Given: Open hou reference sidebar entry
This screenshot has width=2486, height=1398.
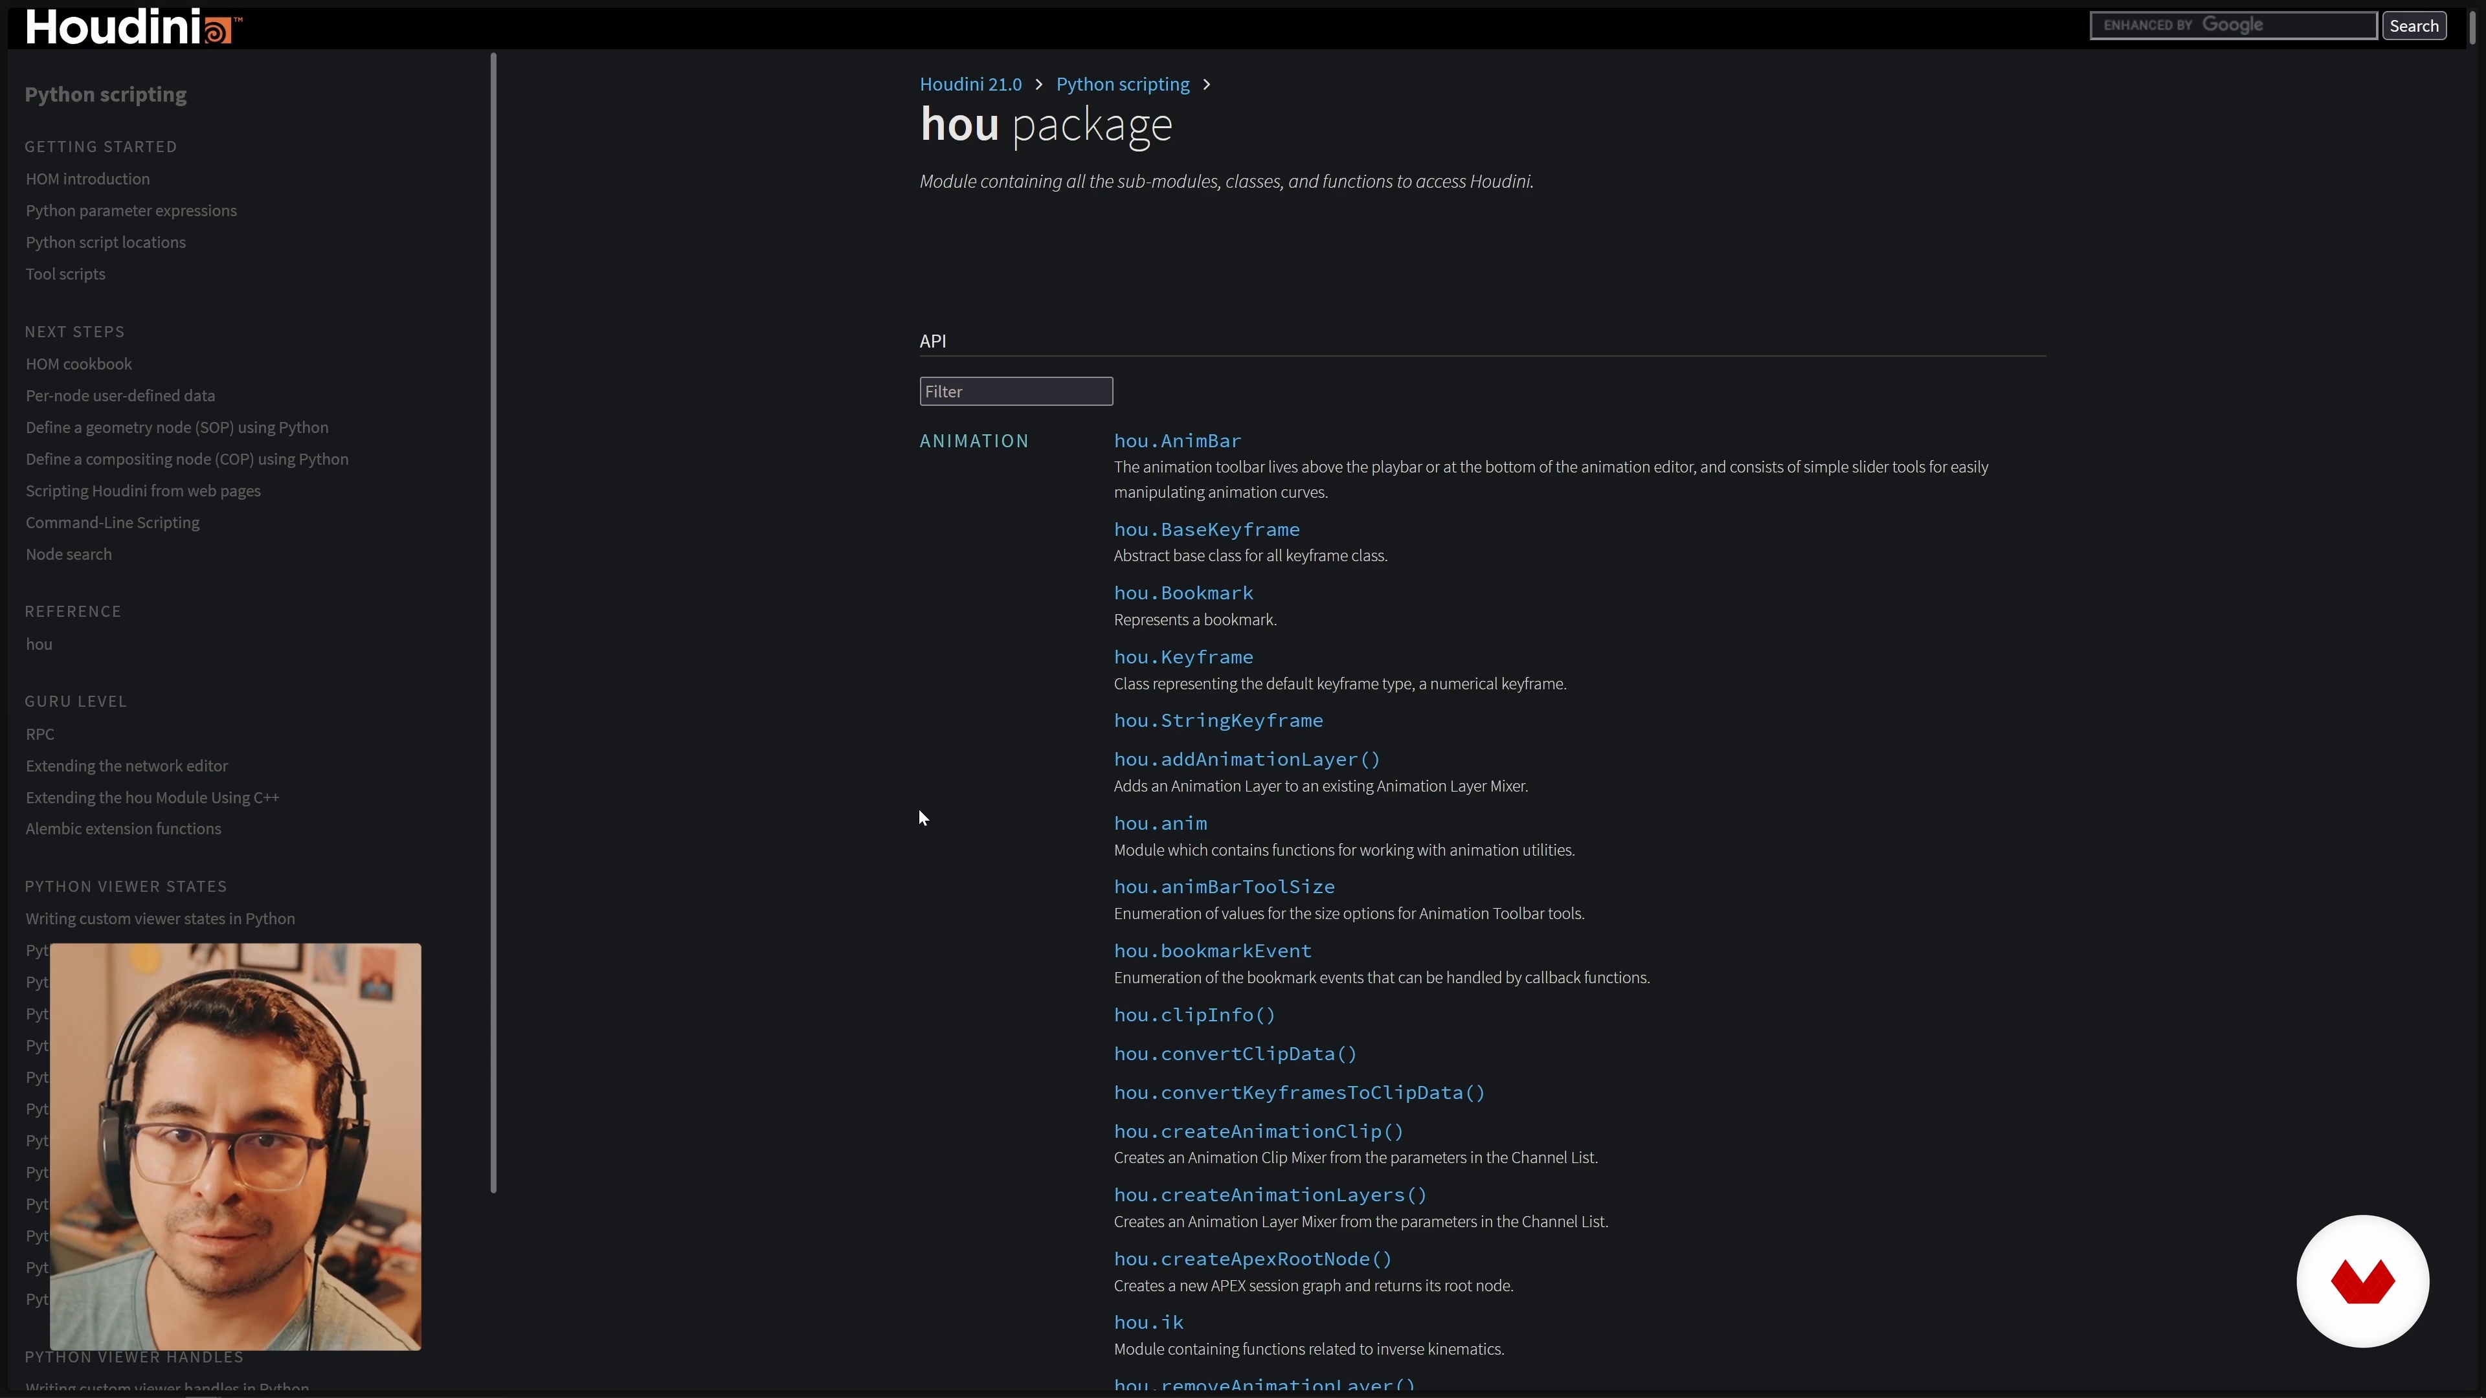Looking at the screenshot, I should tap(39, 645).
